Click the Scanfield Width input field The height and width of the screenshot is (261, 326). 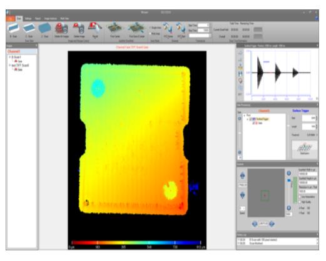[308, 174]
